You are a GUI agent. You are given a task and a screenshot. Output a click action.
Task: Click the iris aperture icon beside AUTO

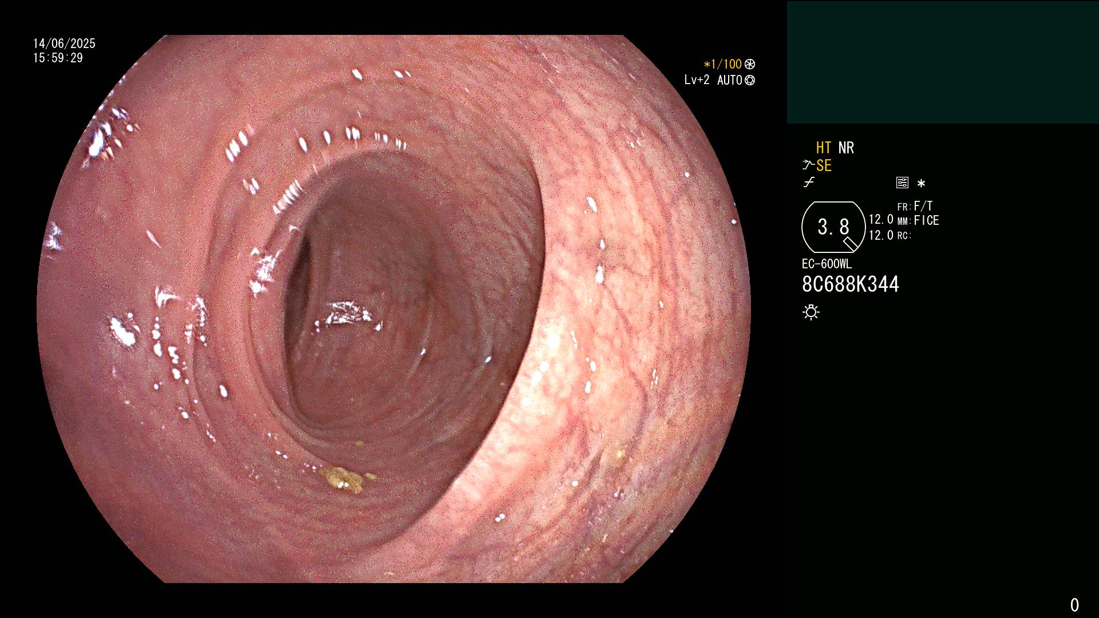[750, 81]
